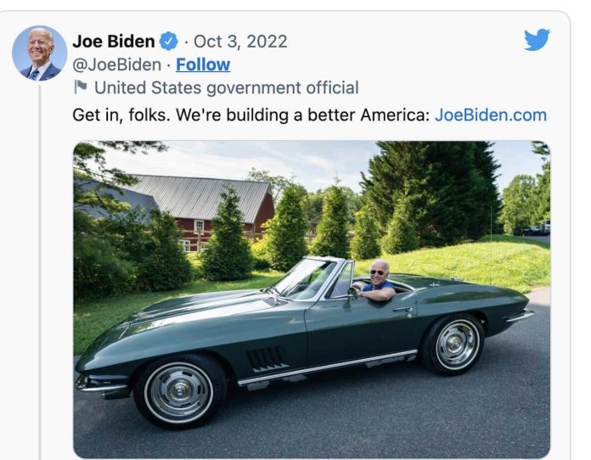Open the @JoeBiden handle link
The width and height of the screenshot is (591, 460).
pos(116,65)
